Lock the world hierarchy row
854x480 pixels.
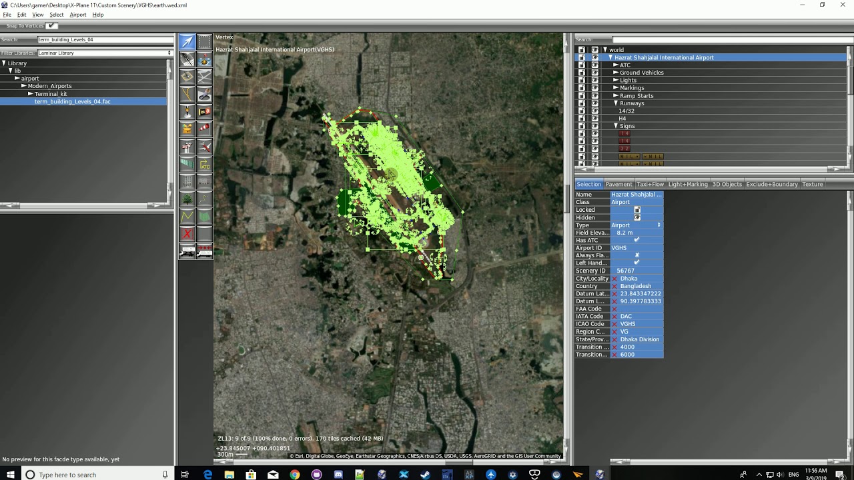pyautogui.click(x=581, y=50)
